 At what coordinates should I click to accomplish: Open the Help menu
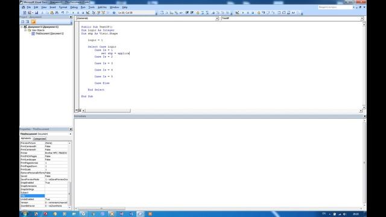coord(125,7)
